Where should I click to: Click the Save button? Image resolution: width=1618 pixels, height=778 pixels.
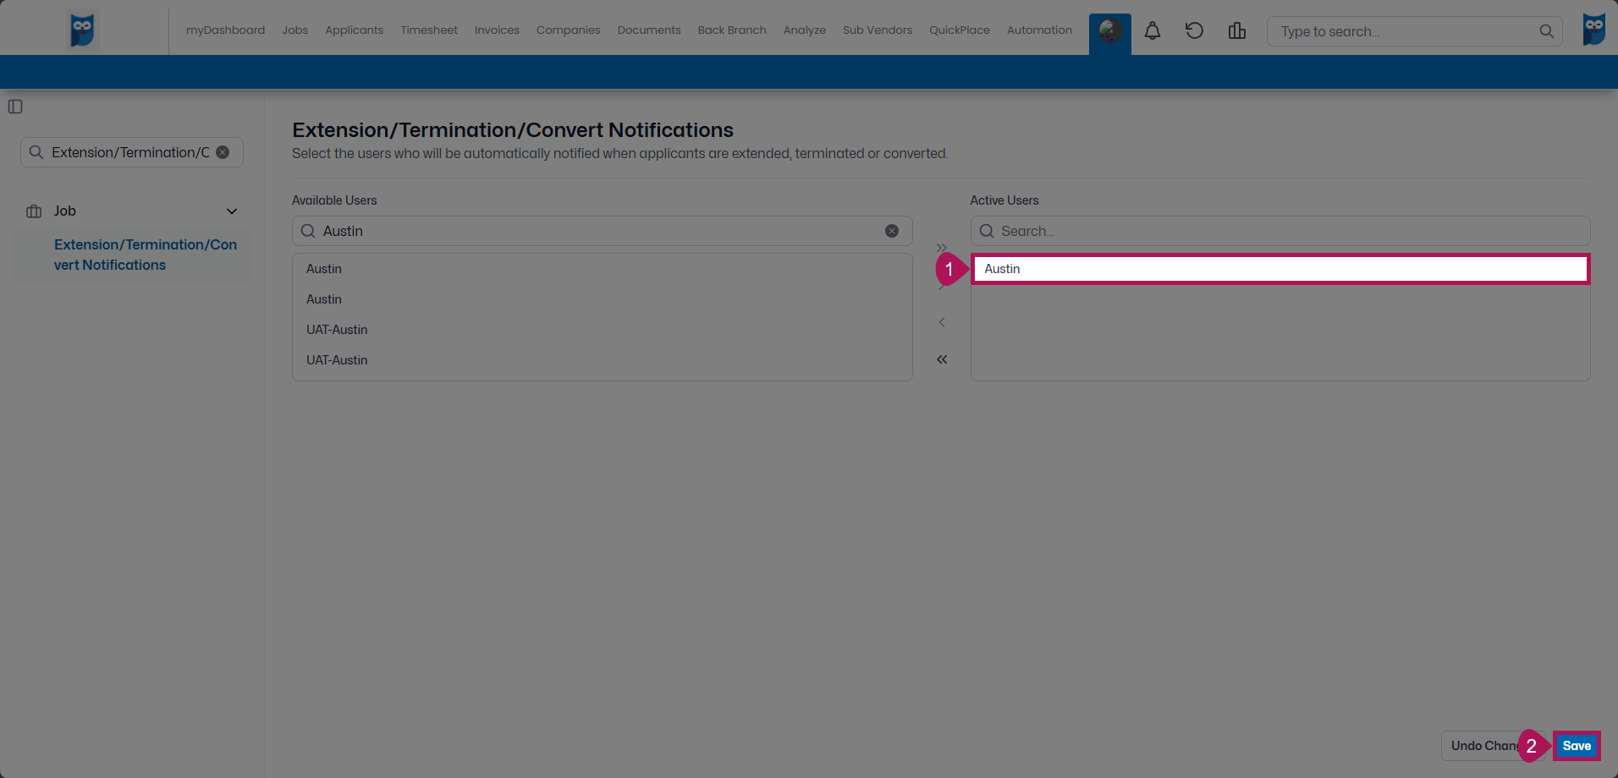coord(1576,746)
